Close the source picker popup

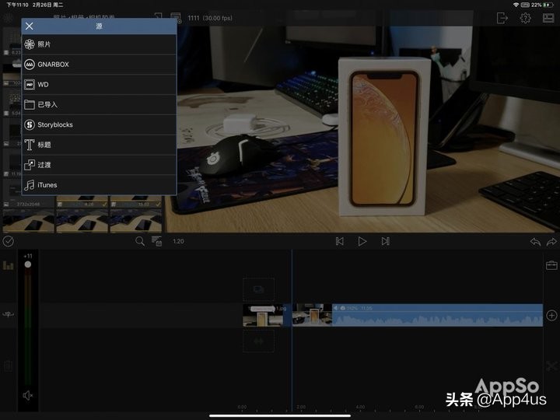tap(30, 26)
